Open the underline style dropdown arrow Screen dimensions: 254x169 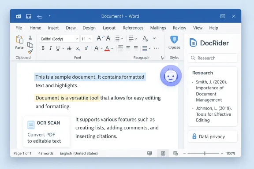[63, 48]
